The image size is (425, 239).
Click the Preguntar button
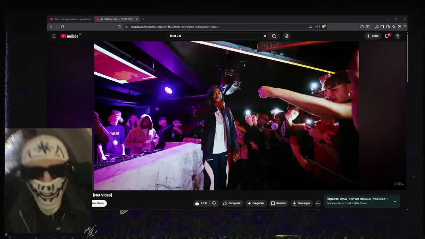(x=256, y=203)
